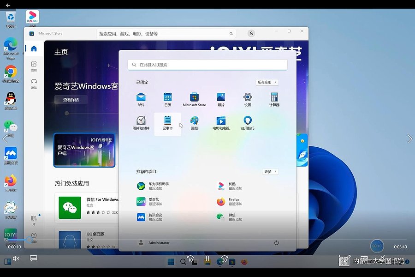Pause the video playback

(208, 259)
